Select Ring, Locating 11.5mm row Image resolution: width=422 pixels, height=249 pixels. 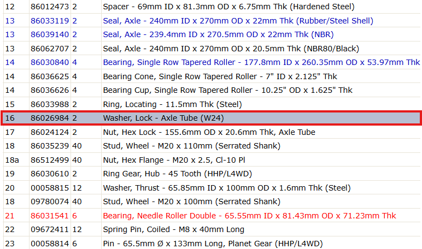[212, 104]
